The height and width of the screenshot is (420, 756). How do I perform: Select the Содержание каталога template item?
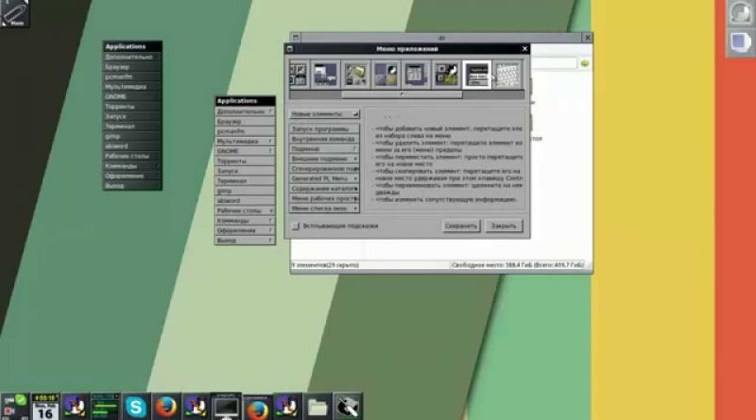coord(324,189)
